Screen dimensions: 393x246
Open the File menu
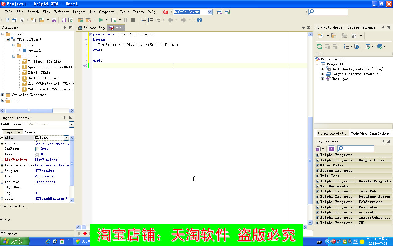pyautogui.click(x=9, y=12)
